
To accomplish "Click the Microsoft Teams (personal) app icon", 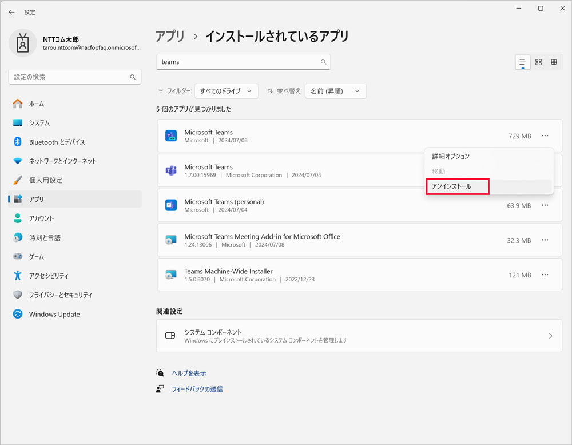I will coord(171,205).
